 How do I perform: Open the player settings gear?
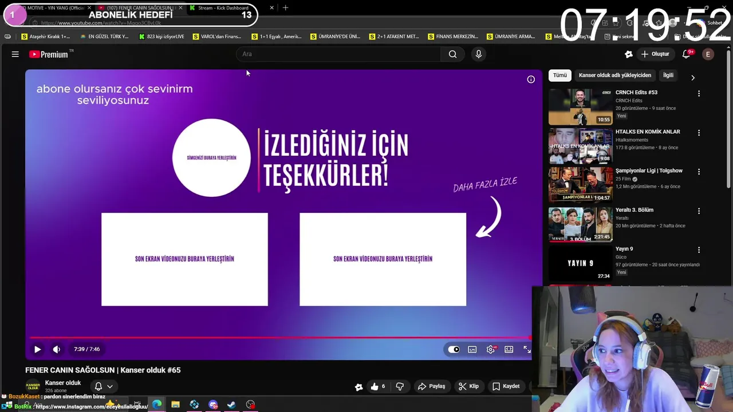[491, 349]
